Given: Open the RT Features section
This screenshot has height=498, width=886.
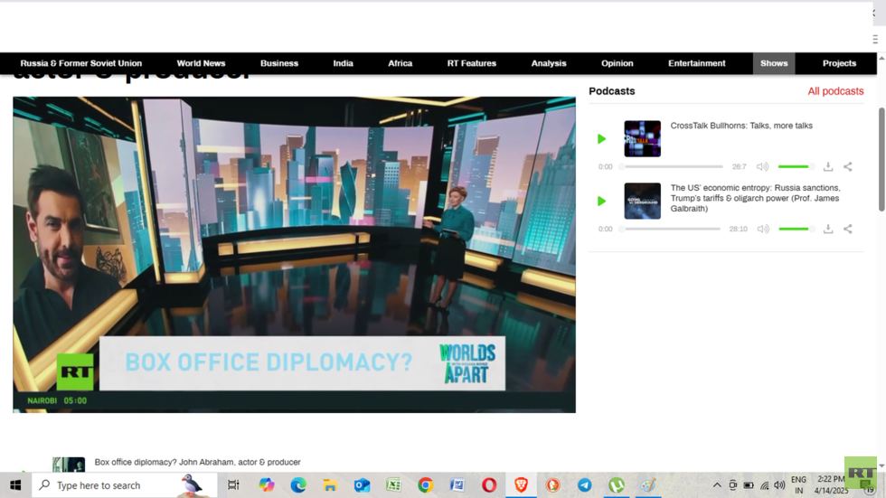Looking at the screenshot, I should click(x=472, y=63).
